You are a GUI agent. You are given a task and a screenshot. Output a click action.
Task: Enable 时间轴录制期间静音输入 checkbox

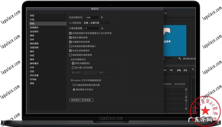tap(71, 46)
